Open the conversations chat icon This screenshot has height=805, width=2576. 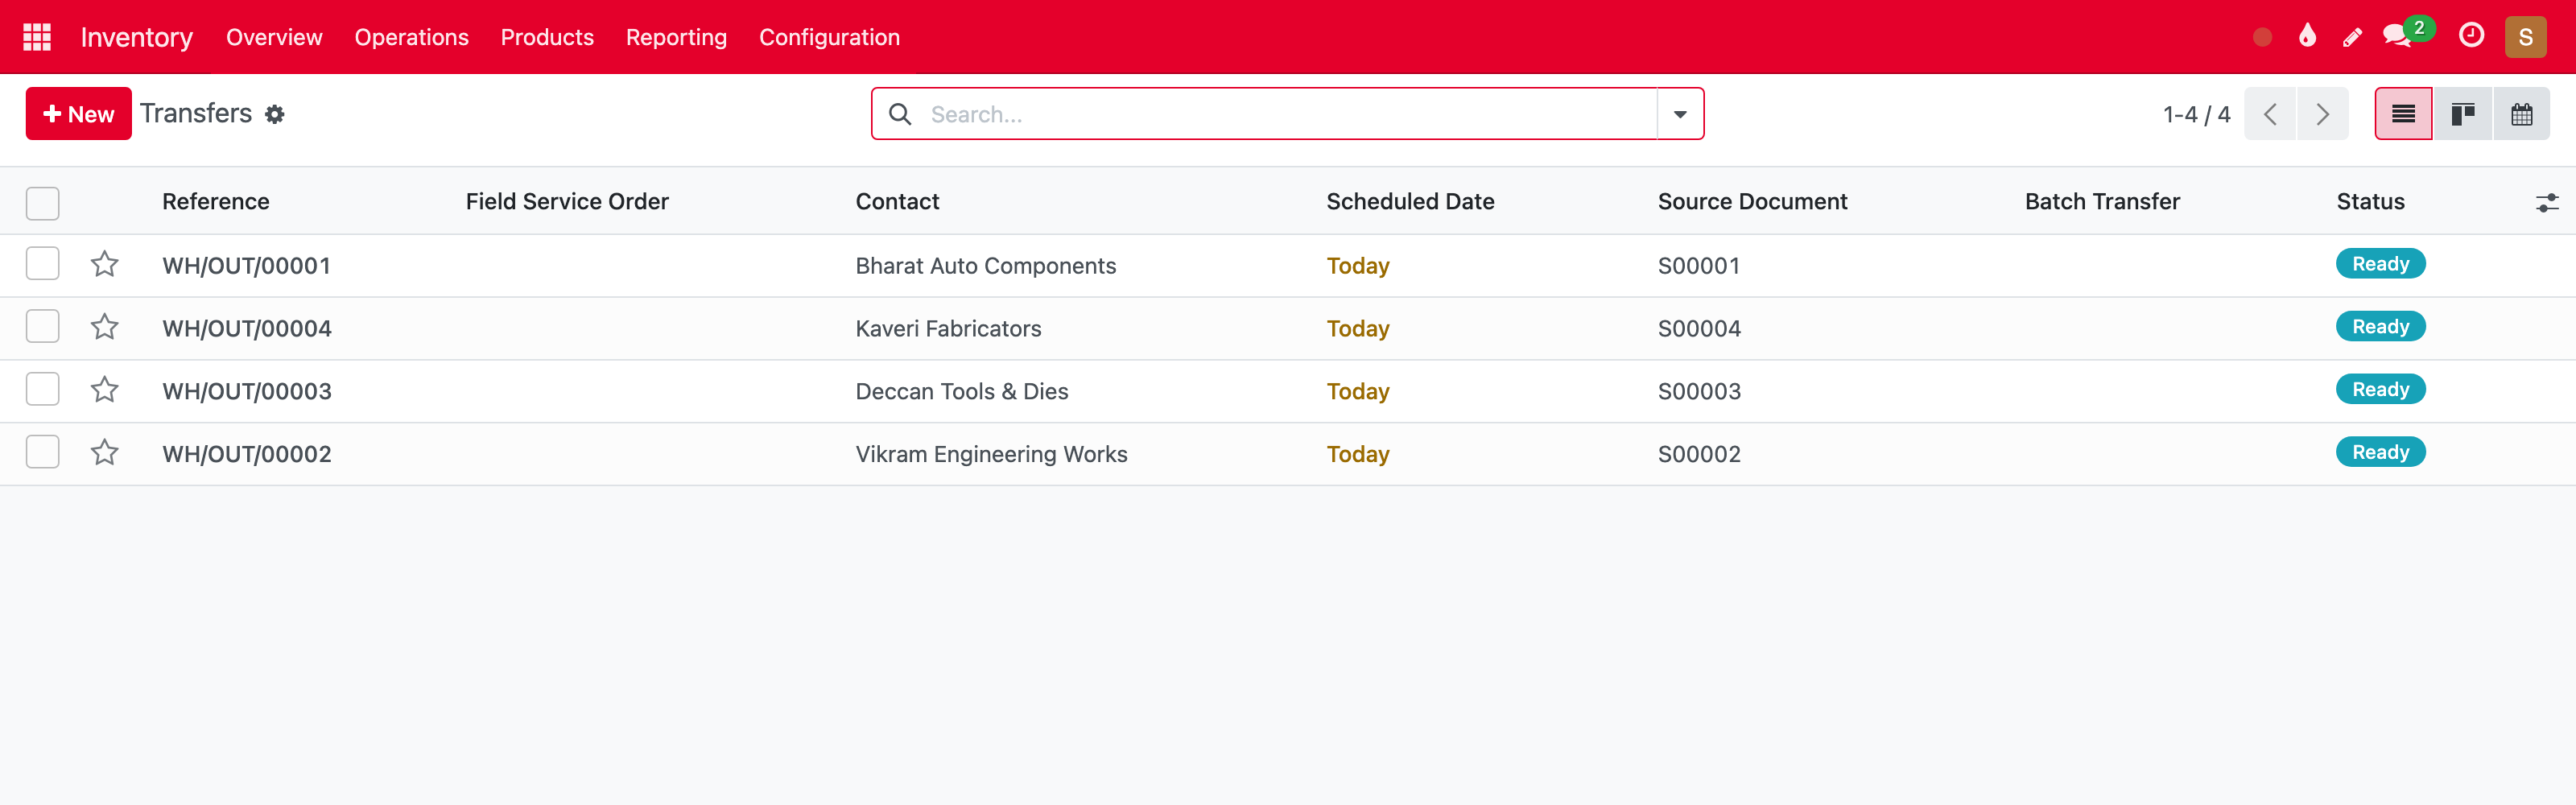(x=2397, y=37)
